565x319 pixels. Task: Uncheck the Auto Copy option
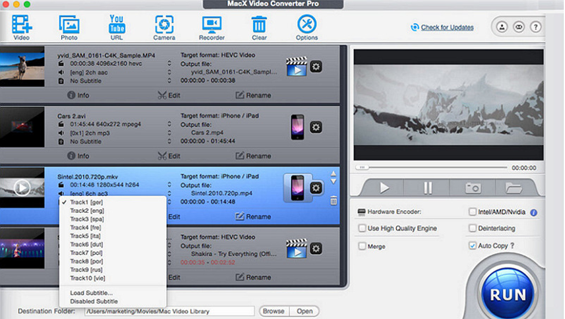pyautogui.click(x=472, y=246)
